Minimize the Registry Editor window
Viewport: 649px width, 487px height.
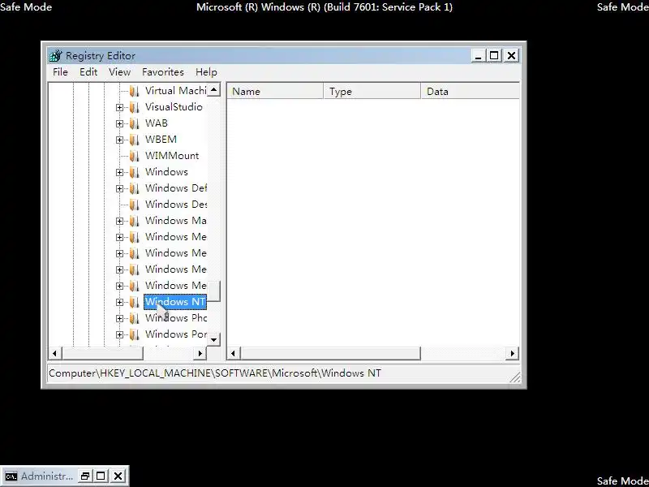(x=478, y=56)
